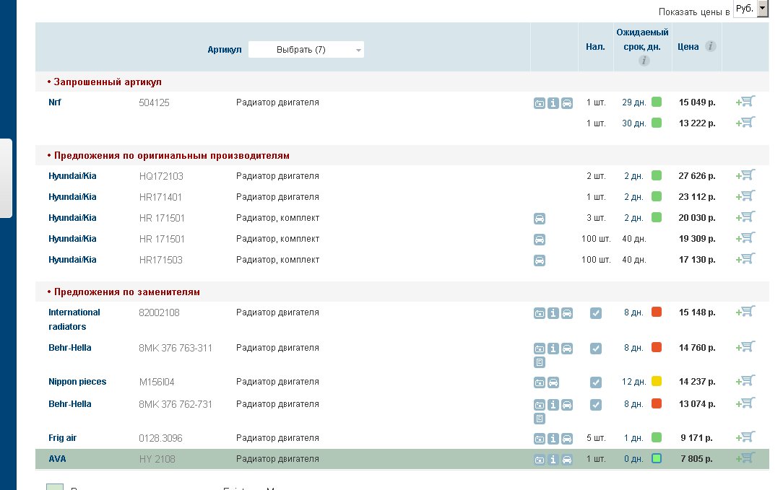The height and width of the screenshot is (490, 783).
Task: Click green status square in Frig air row
Action: point(657,437)
